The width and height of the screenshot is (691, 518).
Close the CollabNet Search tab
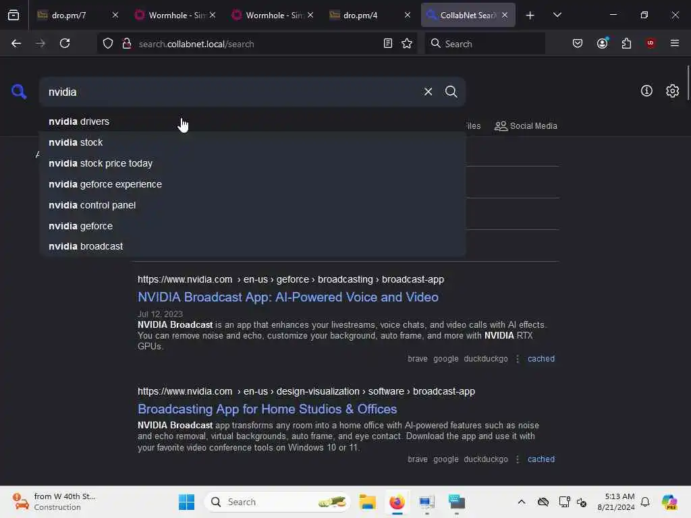tap(505, 15)
